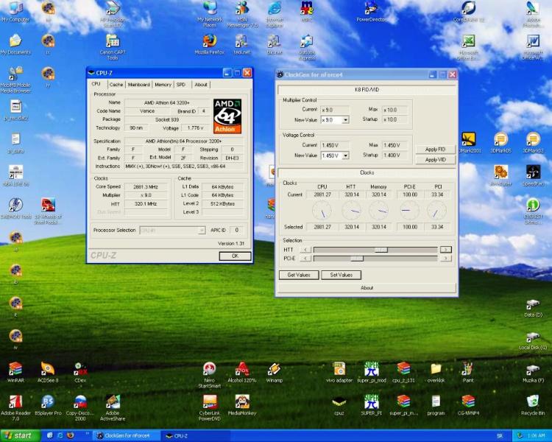Open the Nero StartSmart desktop icon
Image resolution: width=552 pixels, height=442 pixels.
click(209, 368)
